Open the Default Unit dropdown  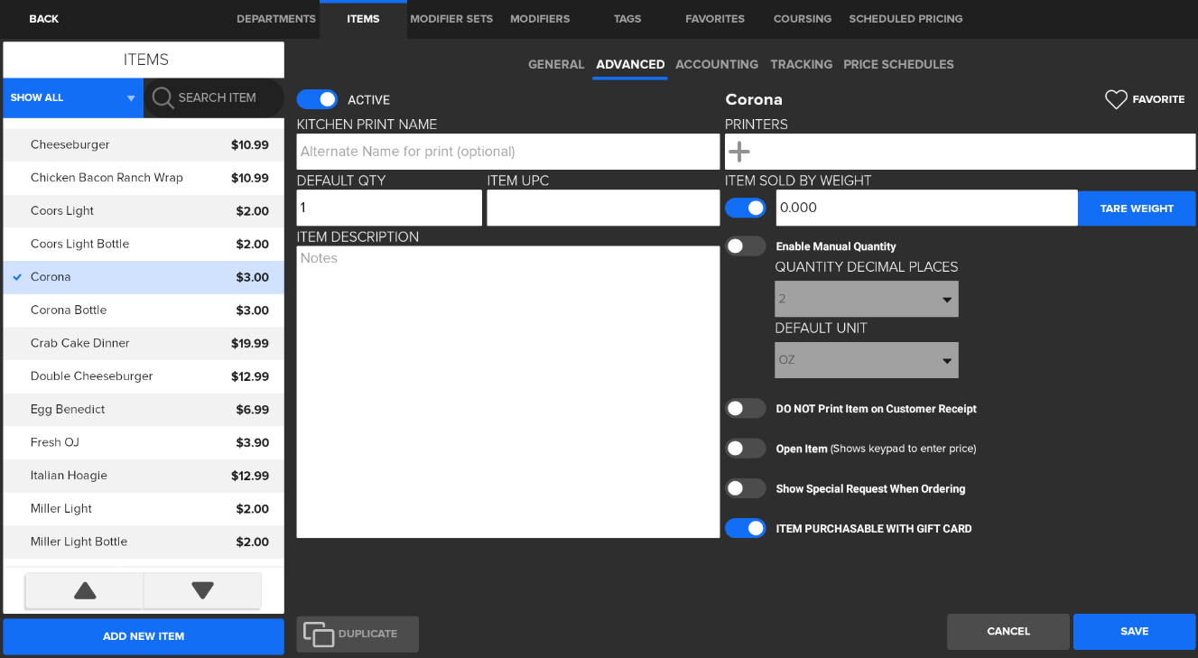click(x=866, y=360)
